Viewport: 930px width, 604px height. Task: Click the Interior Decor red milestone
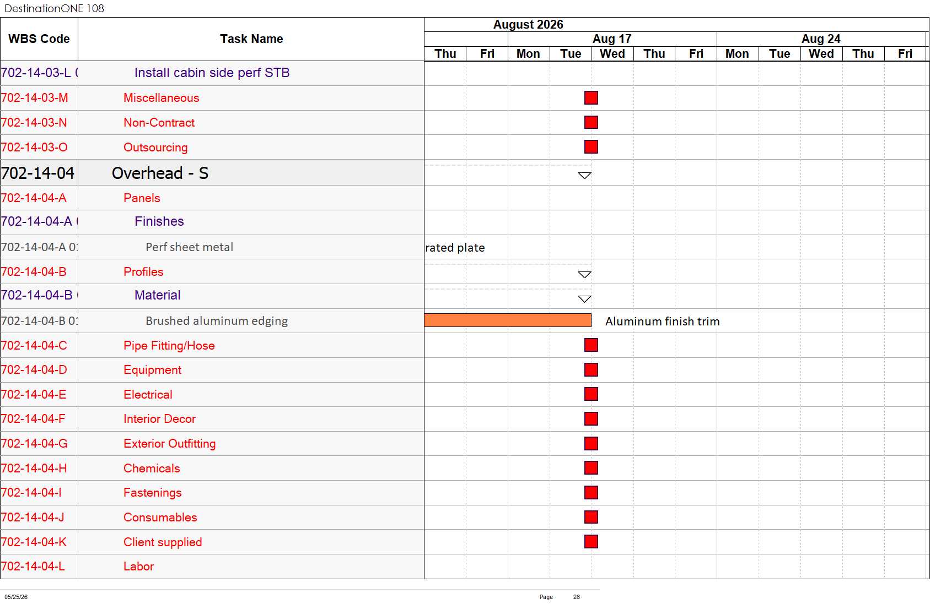pyautogui.click(x=591, y=419)
